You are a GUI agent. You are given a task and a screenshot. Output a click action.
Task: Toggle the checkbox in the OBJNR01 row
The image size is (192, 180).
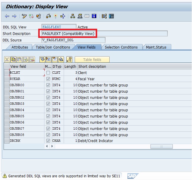pos(48,91)
